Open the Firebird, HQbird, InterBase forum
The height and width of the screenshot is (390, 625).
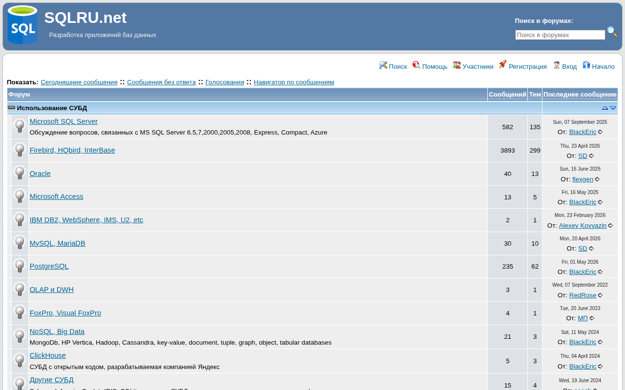(x=72, y=150)
